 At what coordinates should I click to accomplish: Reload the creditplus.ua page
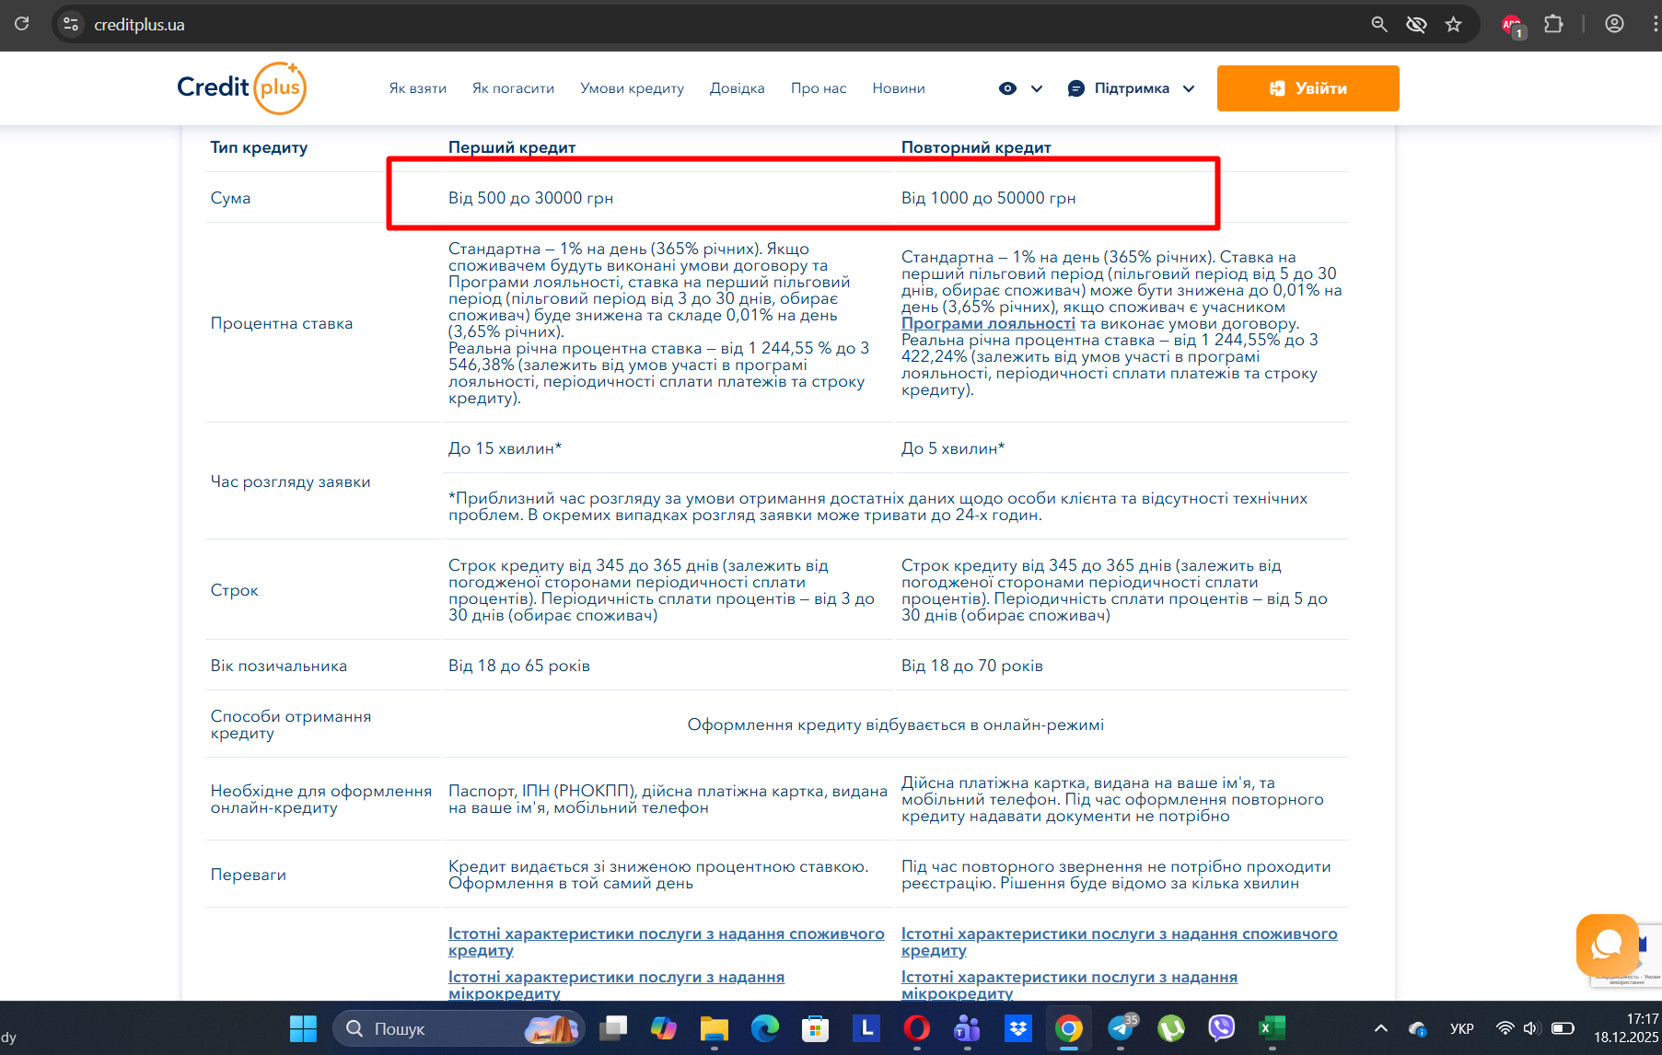[x=22, y=24]
